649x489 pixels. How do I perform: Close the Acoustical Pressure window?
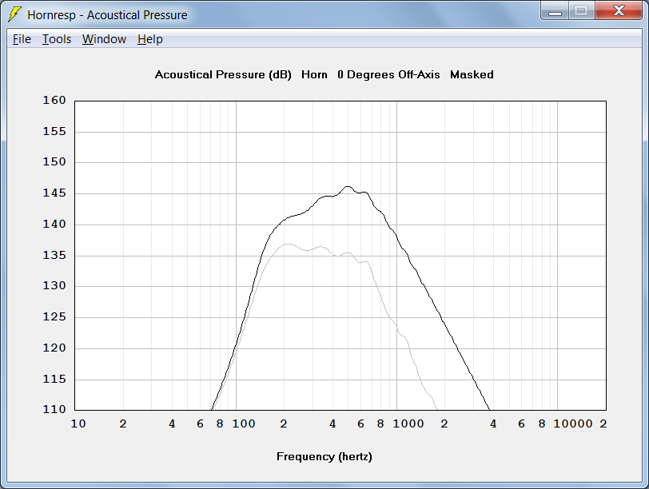point(619,11)
